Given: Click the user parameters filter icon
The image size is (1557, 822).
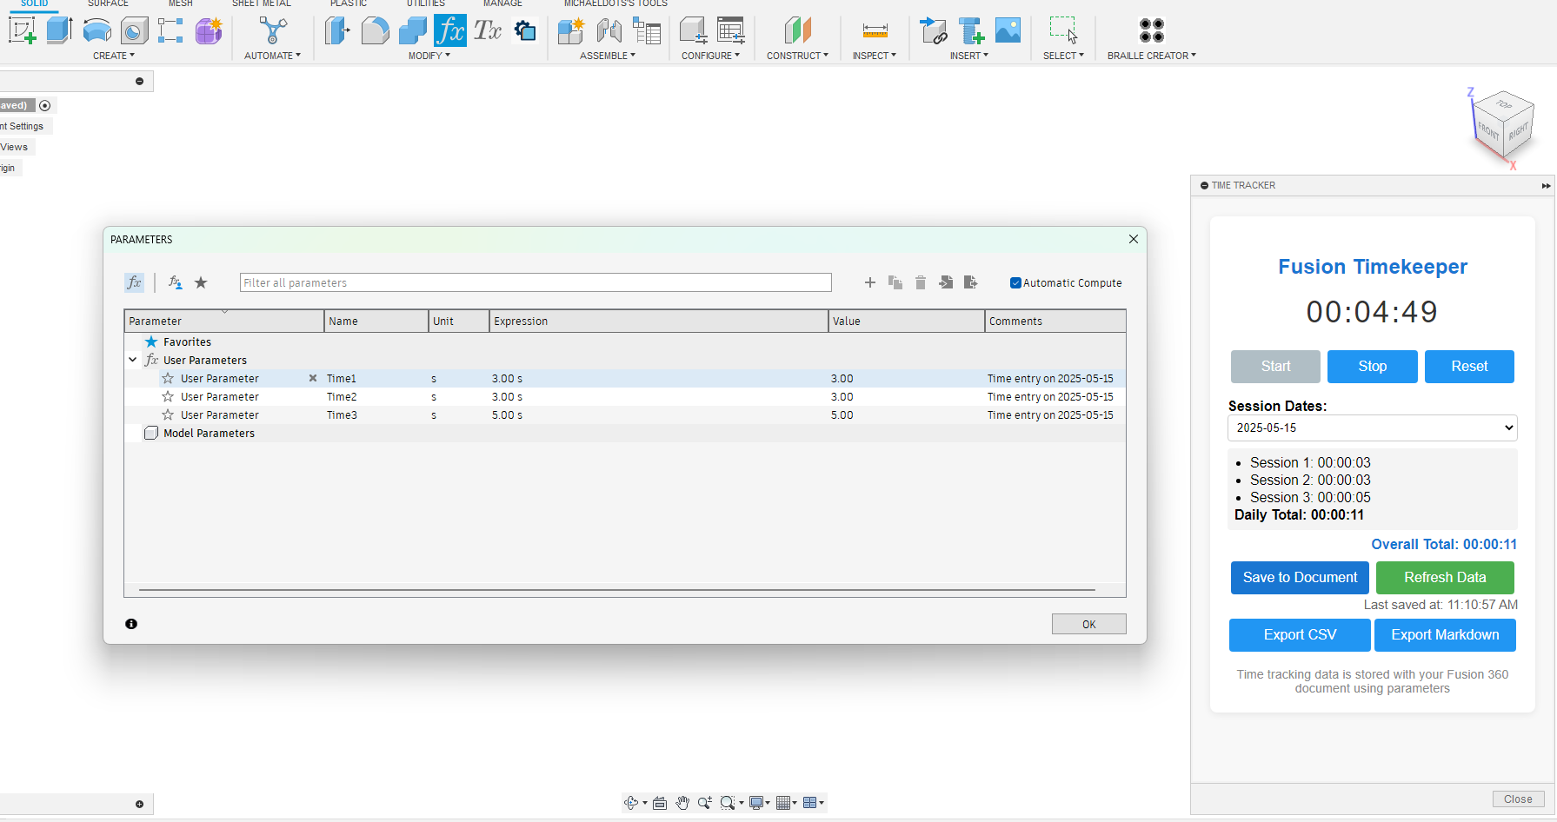Looking at the screenshot, I should (x=175, y=282).
